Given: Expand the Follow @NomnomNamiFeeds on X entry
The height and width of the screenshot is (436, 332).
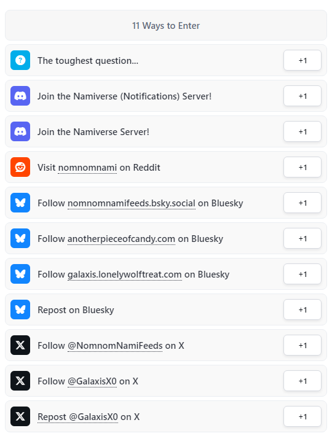Looking at the screenshot, I should (x=166, y=345).
